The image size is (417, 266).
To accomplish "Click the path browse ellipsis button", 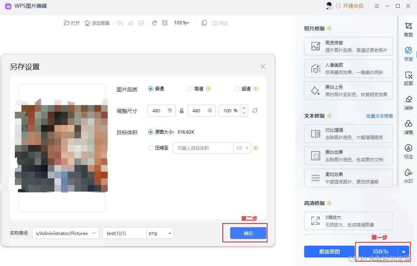I will [94, 233].
